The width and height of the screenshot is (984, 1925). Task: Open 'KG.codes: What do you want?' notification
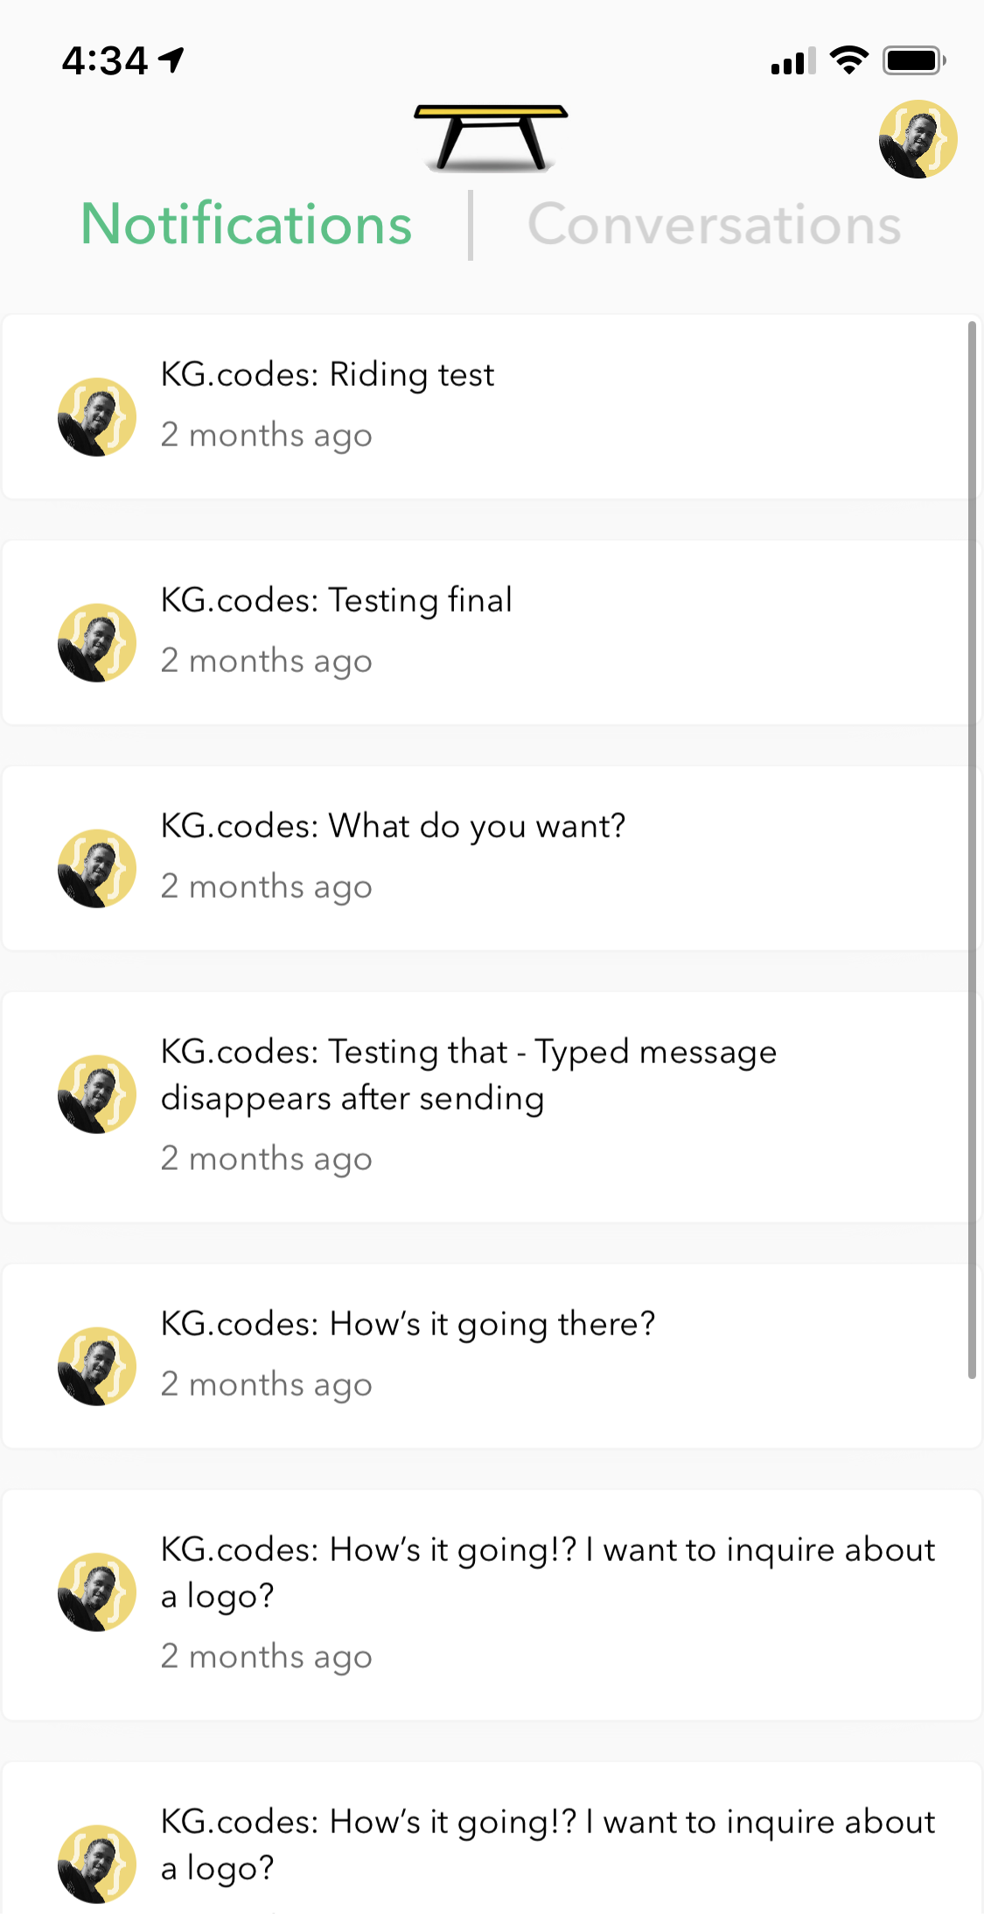click(x=492, y=858)
